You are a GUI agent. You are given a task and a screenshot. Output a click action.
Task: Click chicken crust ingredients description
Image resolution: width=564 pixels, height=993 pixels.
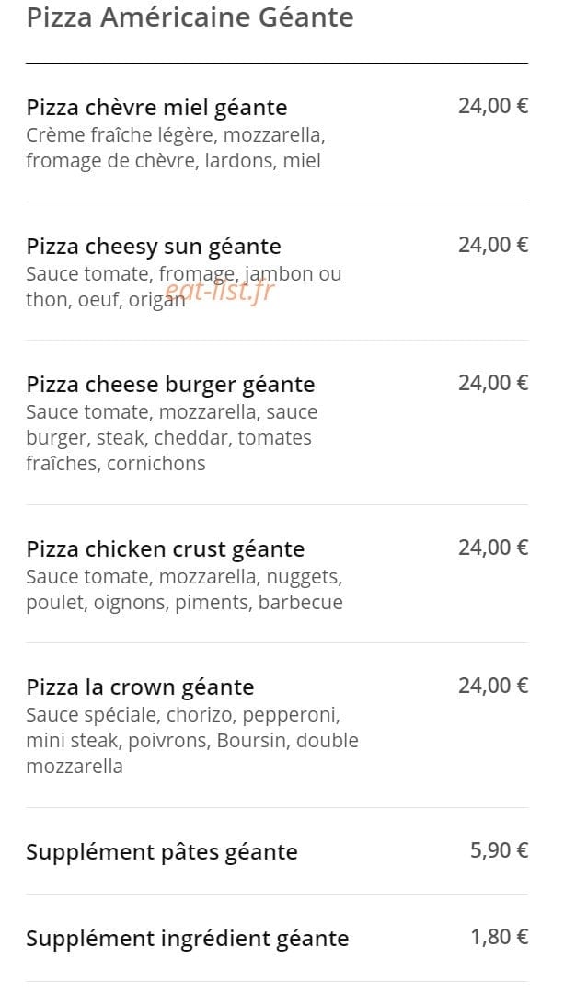click(x=184, y=590)
